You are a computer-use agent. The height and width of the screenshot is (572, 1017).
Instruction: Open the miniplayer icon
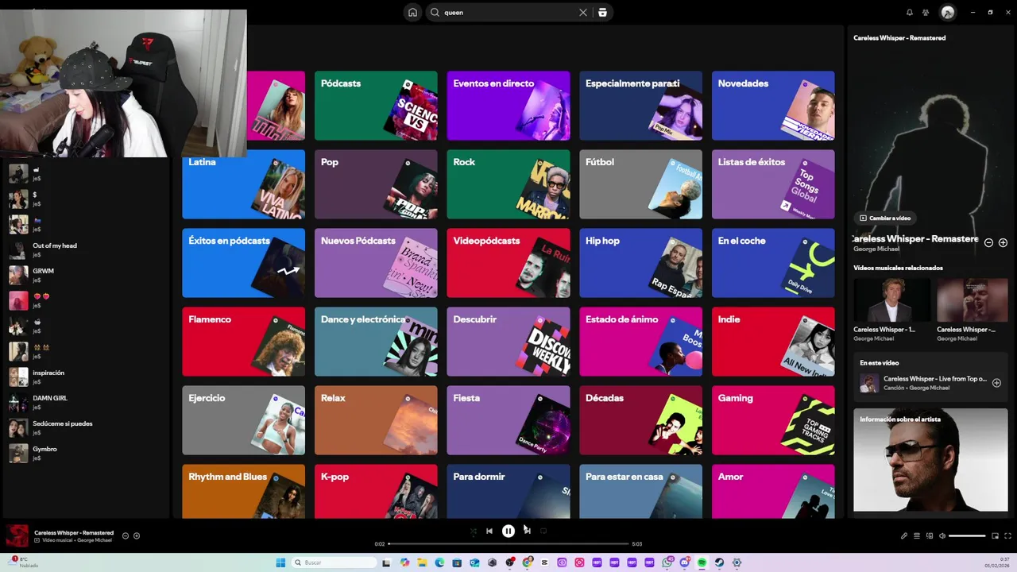[995, 536]
